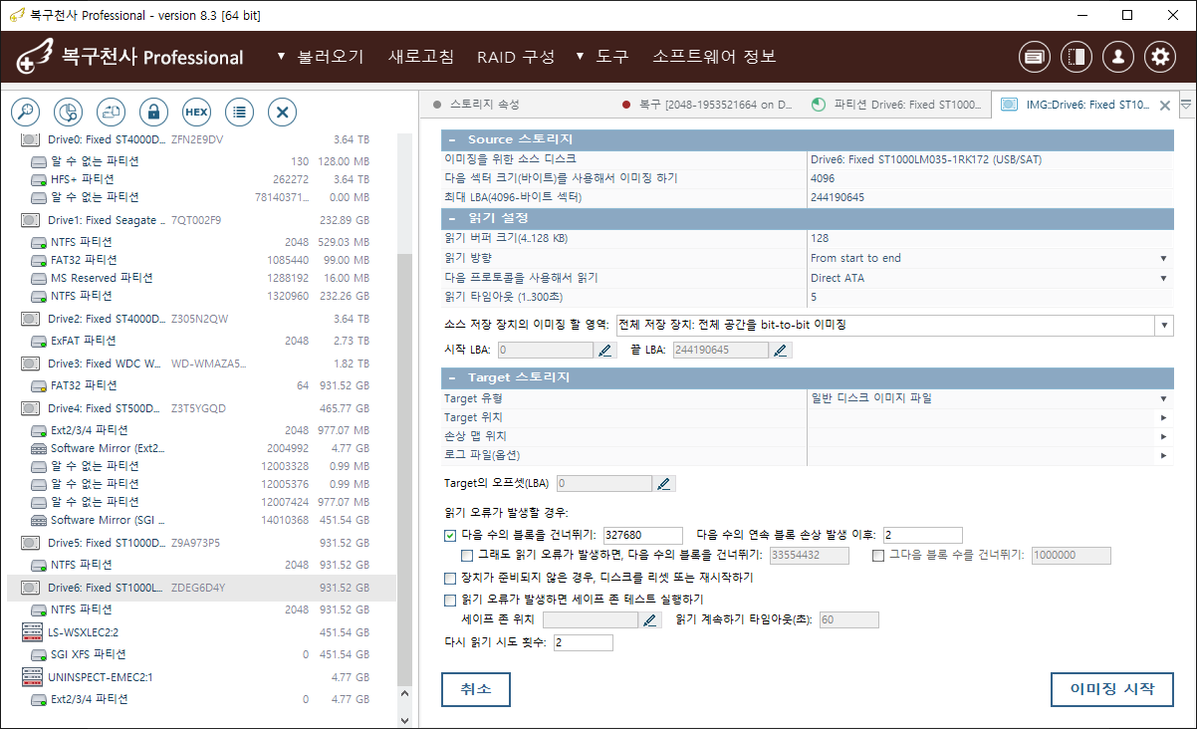Click the list view icon in the left toolbar
The height and width of the screenshot is (729, 1197).
point(239,112)
